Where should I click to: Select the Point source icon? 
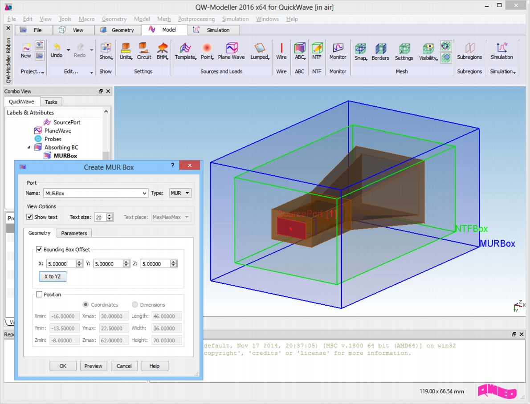point(207,47)
